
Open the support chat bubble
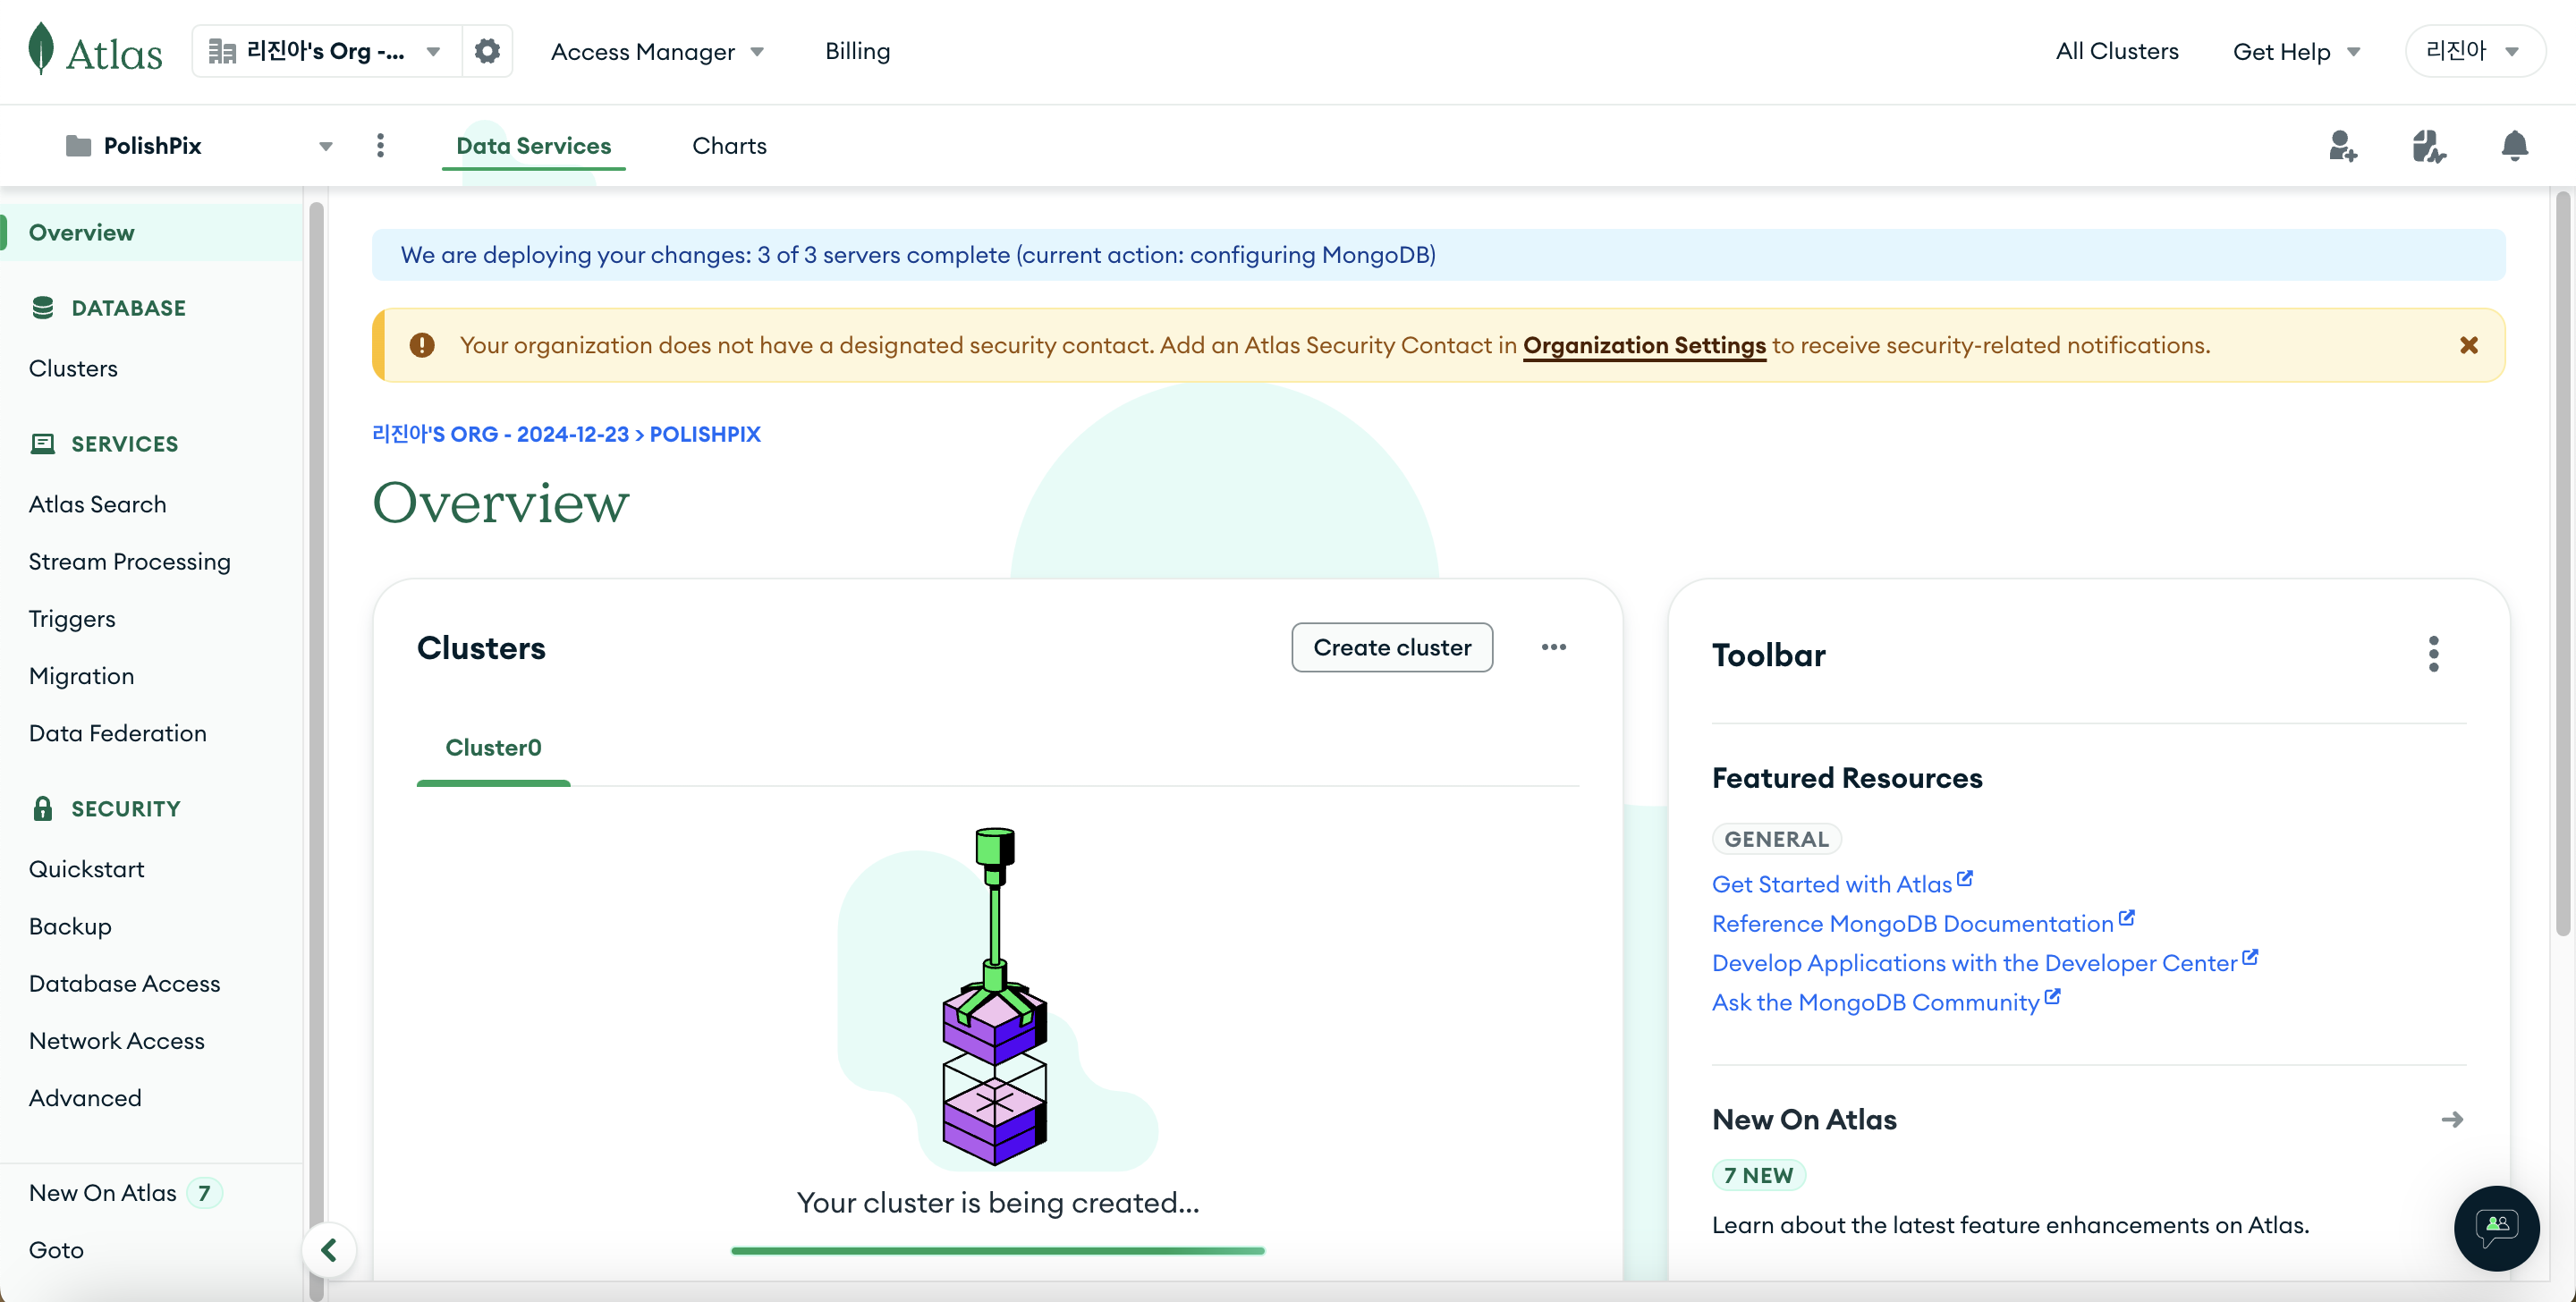(2496, 1228)
